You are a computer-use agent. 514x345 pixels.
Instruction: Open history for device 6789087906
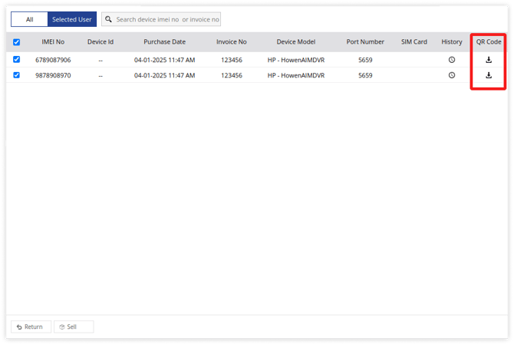tap(452, 60)
